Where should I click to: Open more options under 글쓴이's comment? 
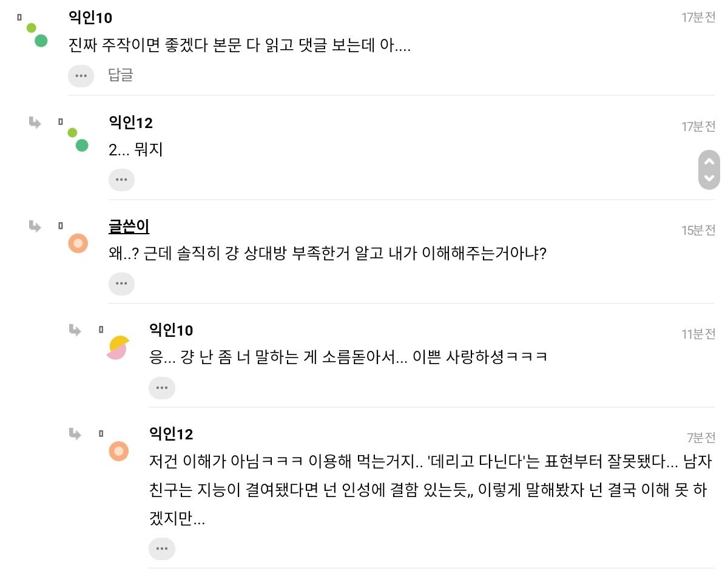pyautogui.click(x=121, y=283)
